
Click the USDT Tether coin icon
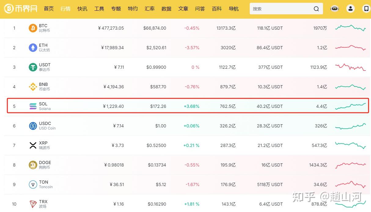pyautogui.click(x=33, y=67)
